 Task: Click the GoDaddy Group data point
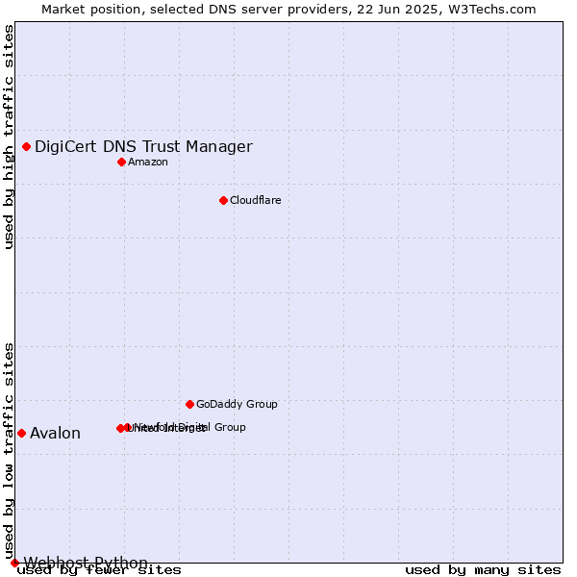189,405
